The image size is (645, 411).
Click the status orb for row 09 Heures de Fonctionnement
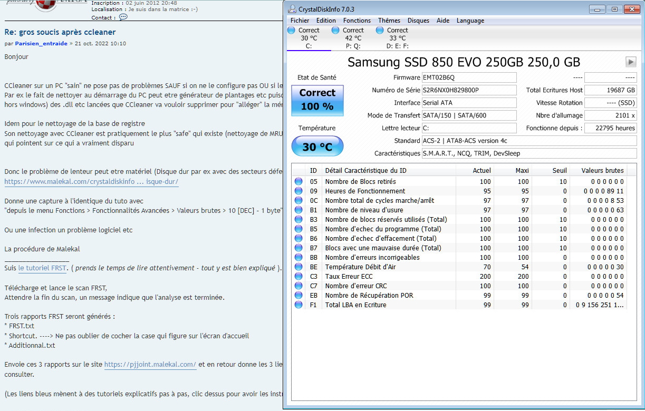299,191
